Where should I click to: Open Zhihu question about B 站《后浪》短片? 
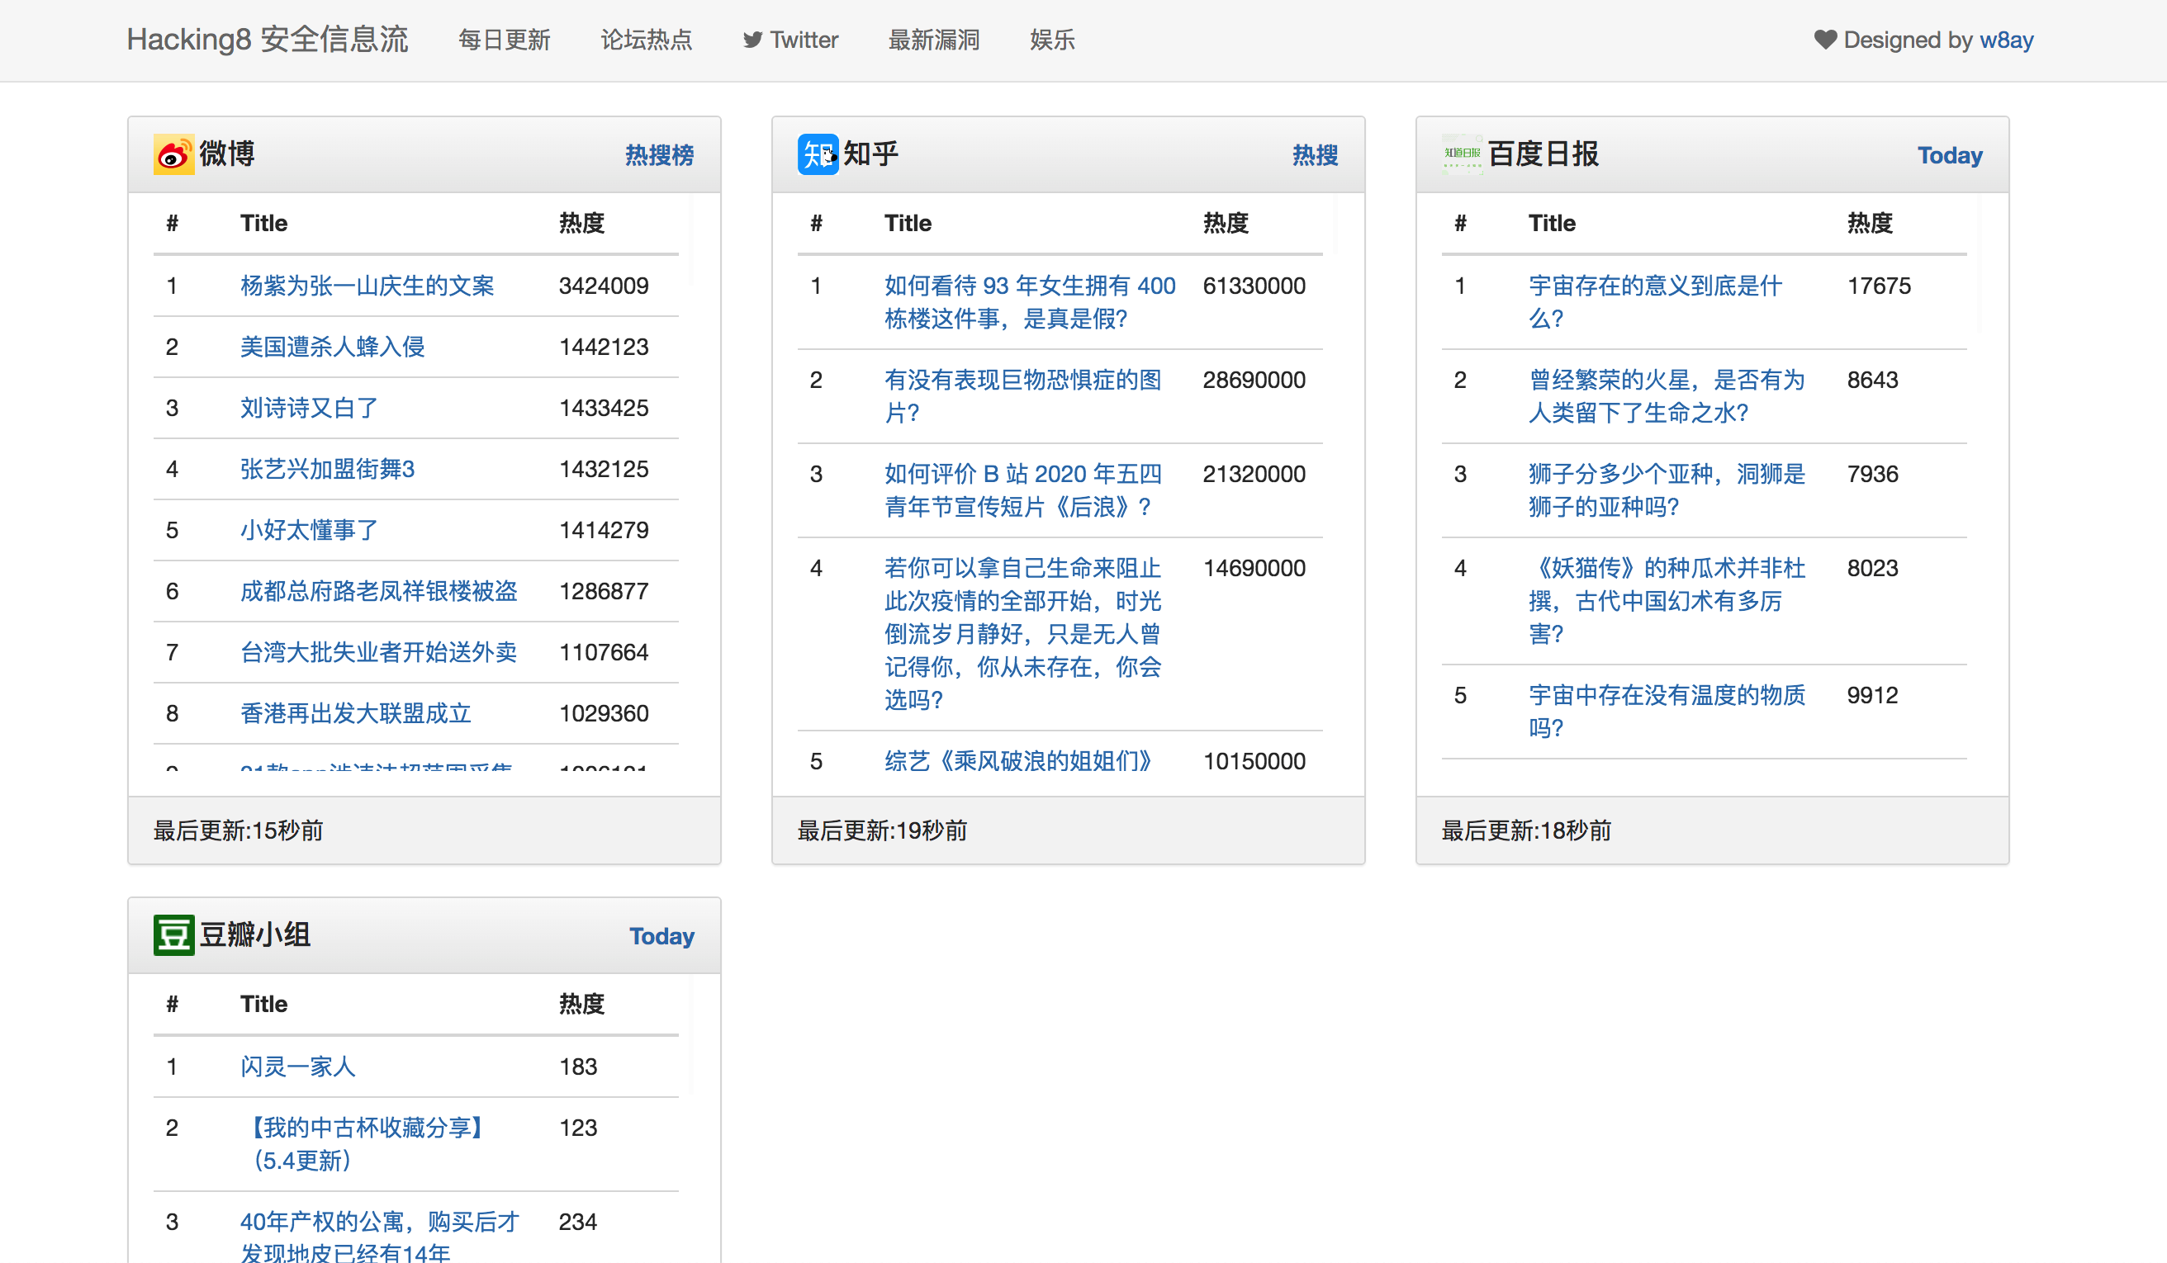click(1023, 491)
